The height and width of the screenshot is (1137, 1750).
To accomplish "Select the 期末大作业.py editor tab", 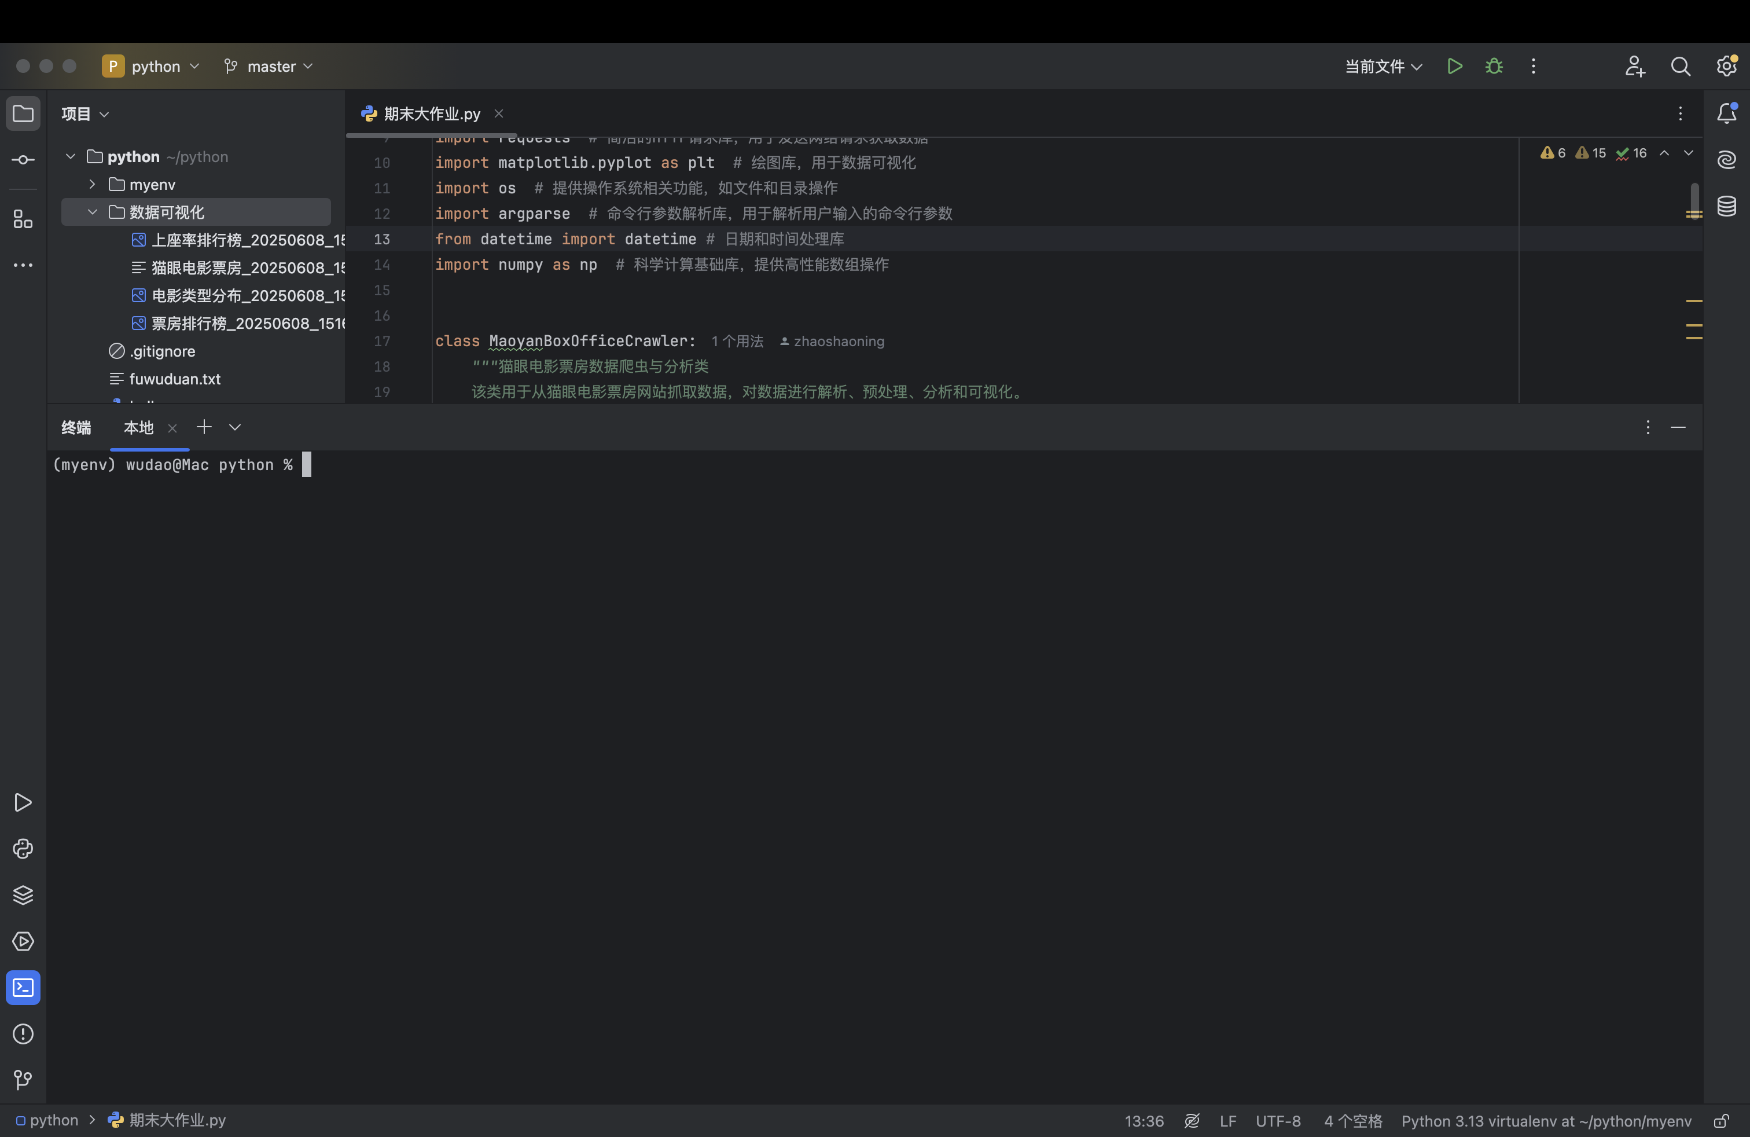I will (432, 113).
